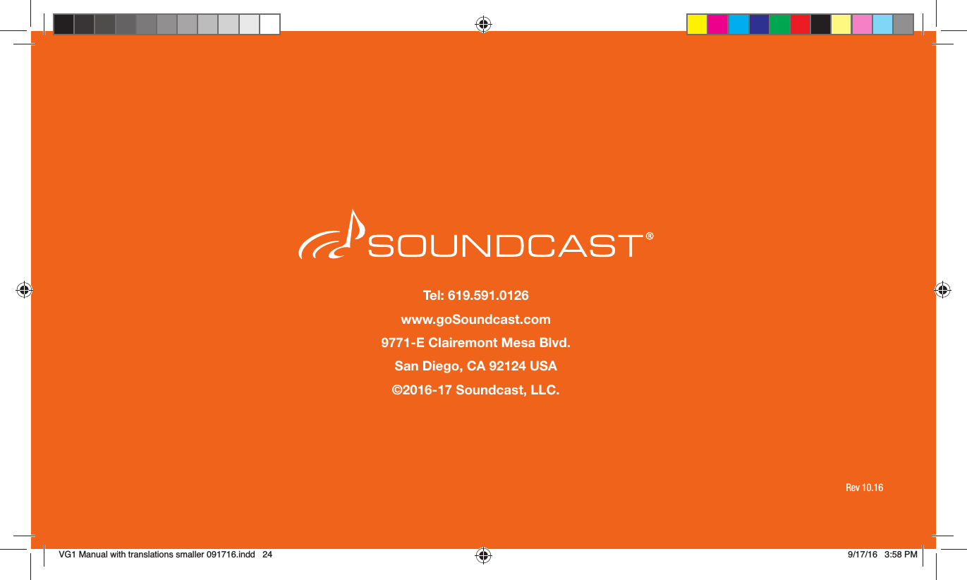Click the right edge registration mark
Screen dimensions: 967x580
pos(942,290)
